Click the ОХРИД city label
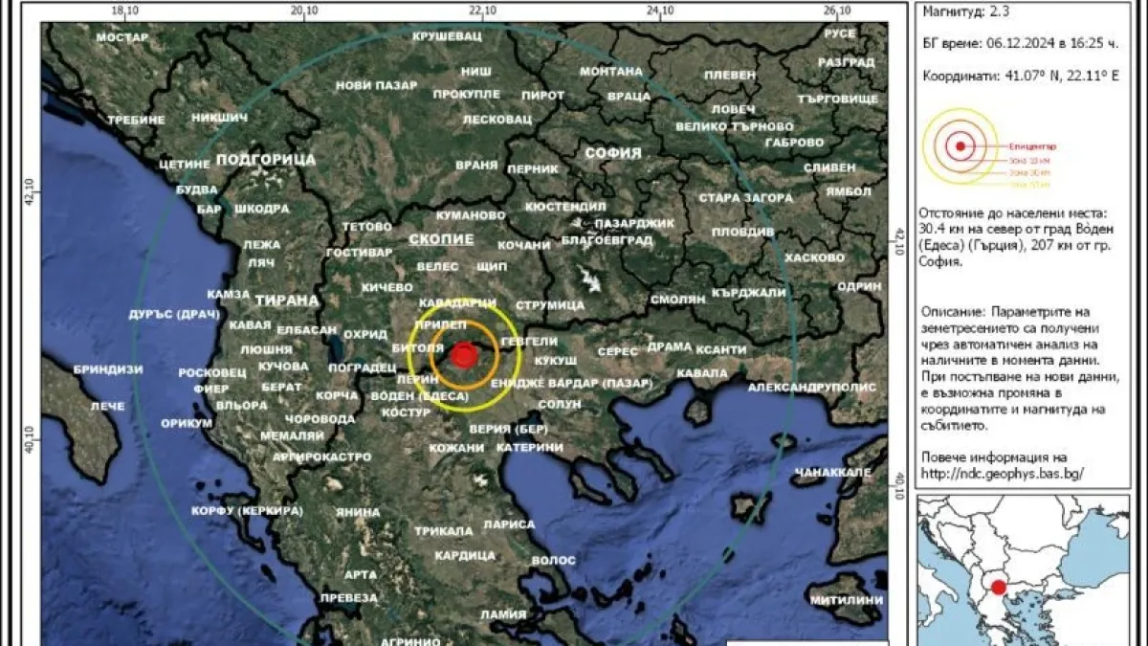This screenshot has height=646, width=1148. [364, 335]
